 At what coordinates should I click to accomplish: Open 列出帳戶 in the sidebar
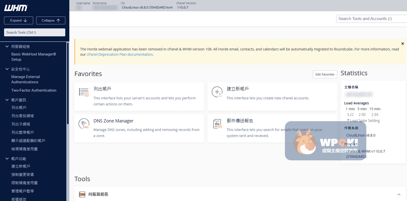[19, 107]
